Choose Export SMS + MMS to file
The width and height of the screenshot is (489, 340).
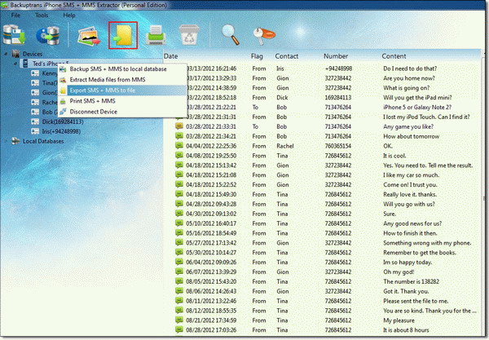(x=102, y=90)
